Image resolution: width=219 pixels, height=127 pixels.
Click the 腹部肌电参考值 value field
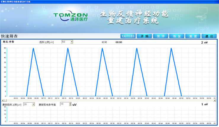(x=64, y=104)
